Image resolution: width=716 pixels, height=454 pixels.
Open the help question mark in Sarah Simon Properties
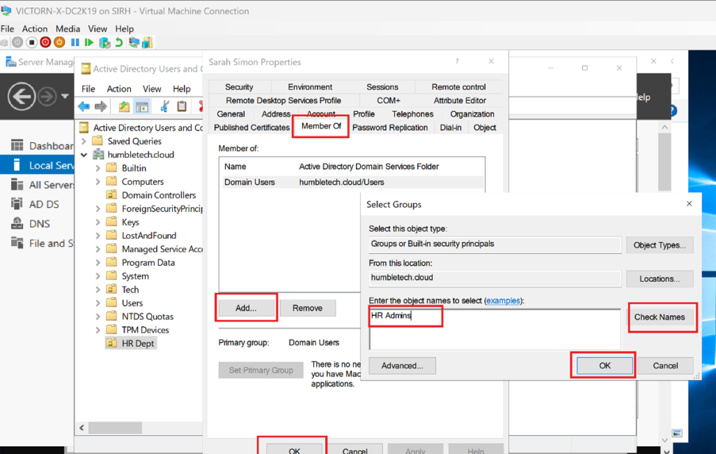point(457,61)
